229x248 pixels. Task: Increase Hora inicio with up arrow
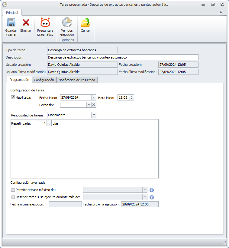point(131,96)
